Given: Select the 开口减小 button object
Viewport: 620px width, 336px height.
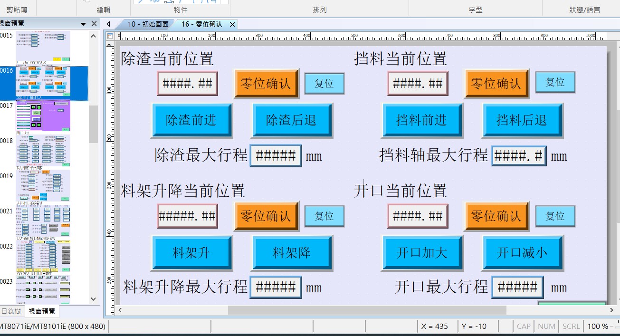Looking at the screenshot, I should click(522, 253).
